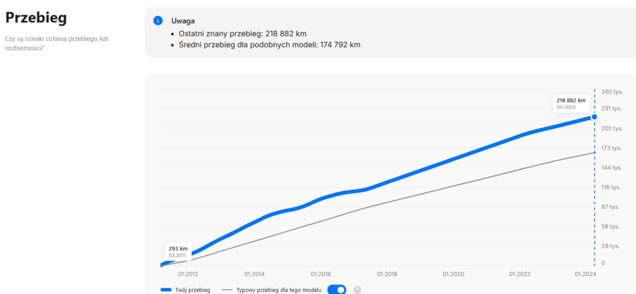The width and height of the screenshot is (636, 294).
Task: Click the Twój przebieg legend label
Action: (194, 290)
